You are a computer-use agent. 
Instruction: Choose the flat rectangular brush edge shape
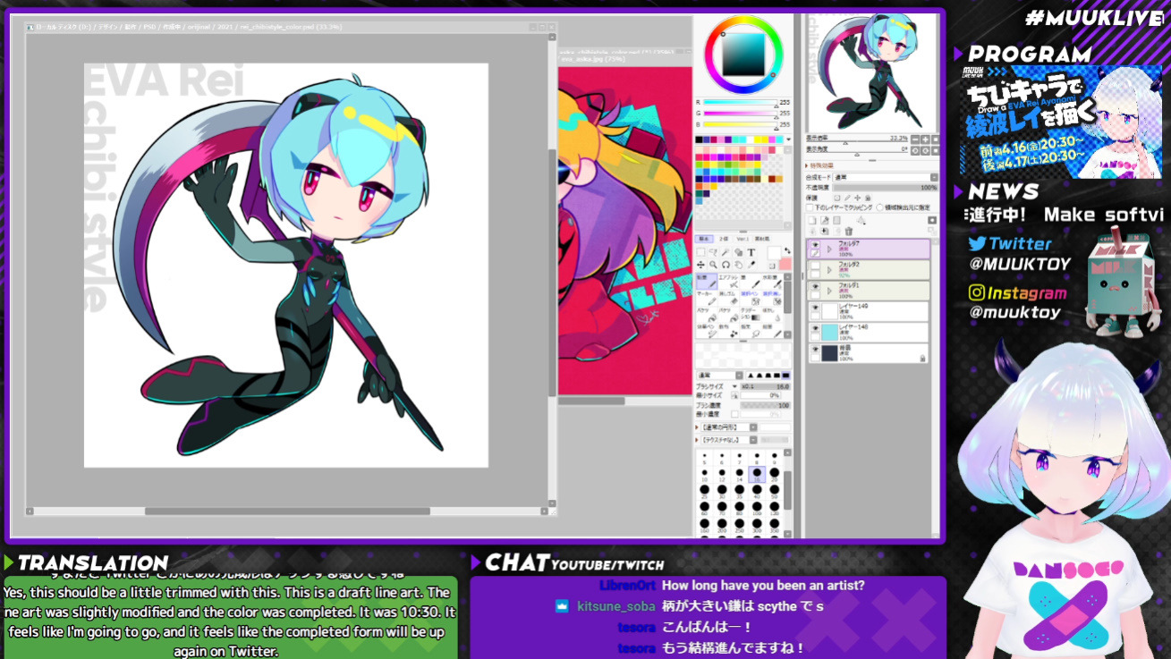(785, 375)
